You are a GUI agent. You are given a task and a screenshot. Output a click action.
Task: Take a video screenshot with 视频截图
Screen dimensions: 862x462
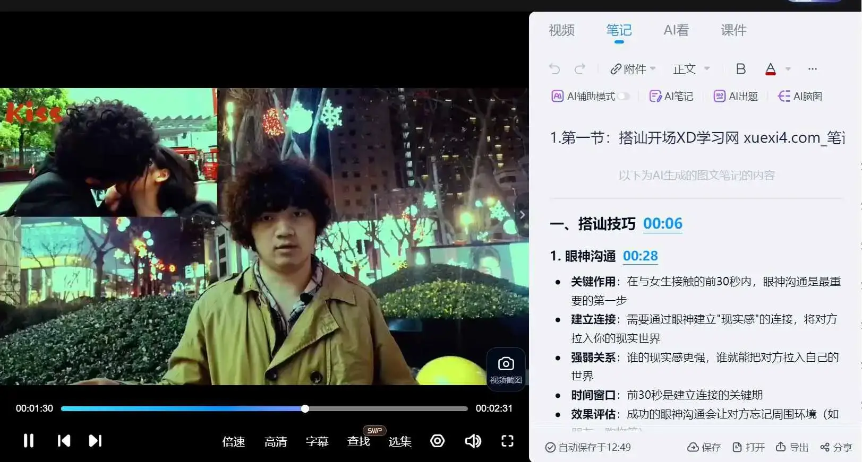pos(506,370)
